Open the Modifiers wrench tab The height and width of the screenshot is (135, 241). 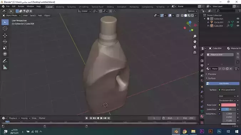click(x=202, y=92)
